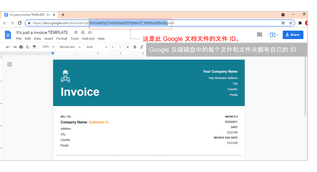Screen dimensions: 317x172
Task: Click the blue Share button
Action: point(293,35)
